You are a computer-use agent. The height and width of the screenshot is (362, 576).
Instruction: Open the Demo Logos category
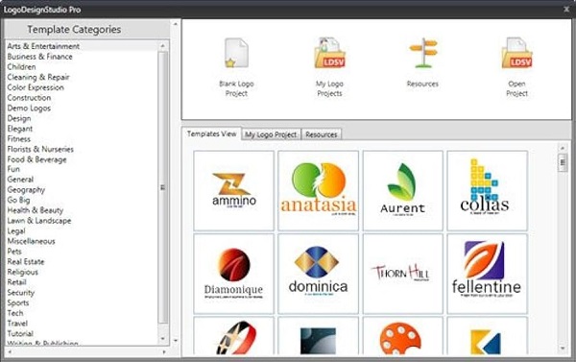[x=29, y=109]
